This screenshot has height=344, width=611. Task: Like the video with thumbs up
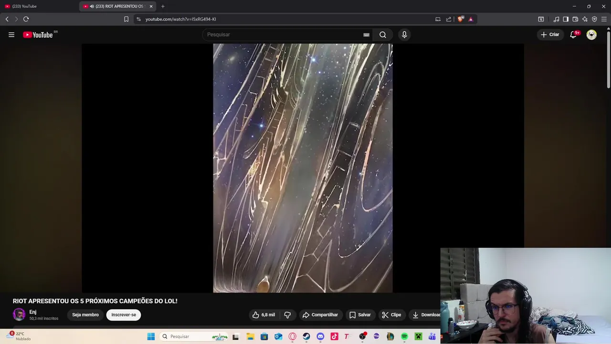(263, 315)
